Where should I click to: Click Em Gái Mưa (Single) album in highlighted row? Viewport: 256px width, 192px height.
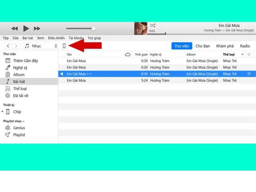point(202,74)
